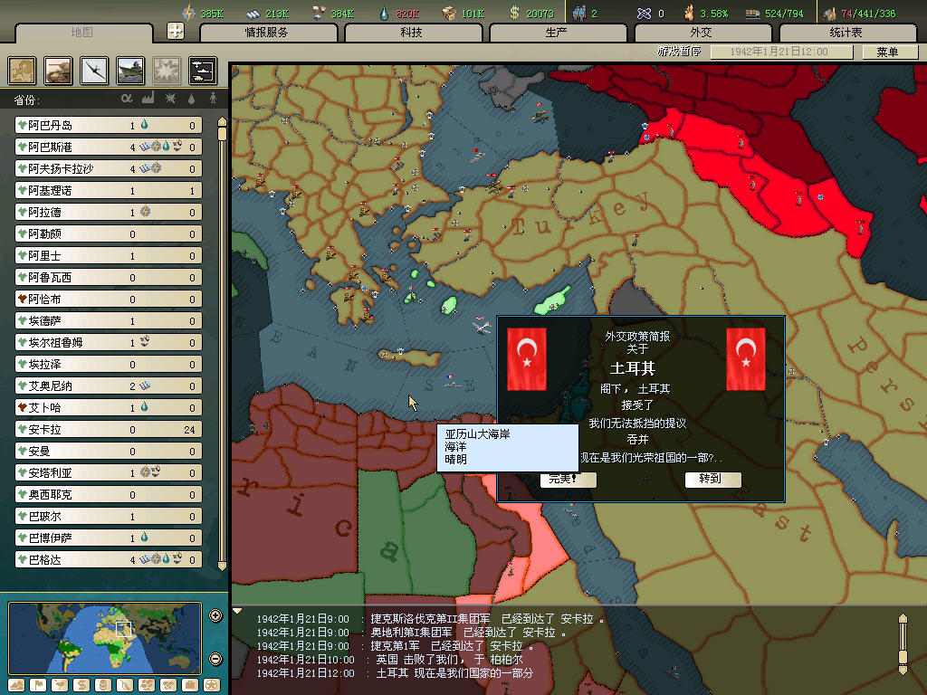Select province 埃德萨 in list

(x=109, y=321)
